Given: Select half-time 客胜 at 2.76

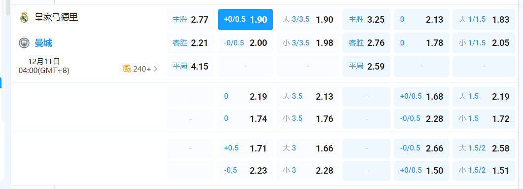Looking at the screenshot, I should pos(366,43).
